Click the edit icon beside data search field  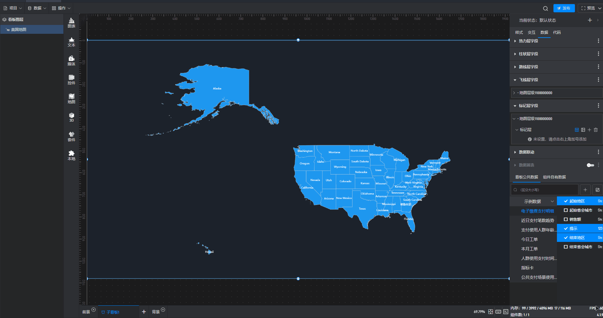coord(597,190)
